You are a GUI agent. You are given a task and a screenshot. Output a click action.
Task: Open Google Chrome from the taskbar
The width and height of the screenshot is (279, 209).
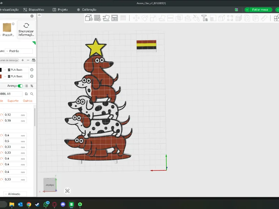[x=29, y=204]
